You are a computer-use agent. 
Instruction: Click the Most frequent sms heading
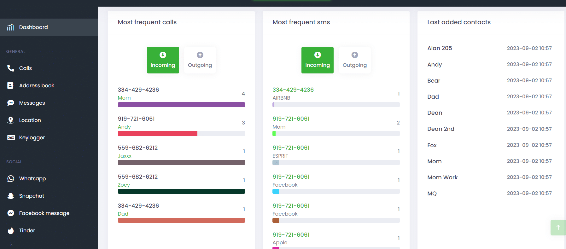point(301,22)
